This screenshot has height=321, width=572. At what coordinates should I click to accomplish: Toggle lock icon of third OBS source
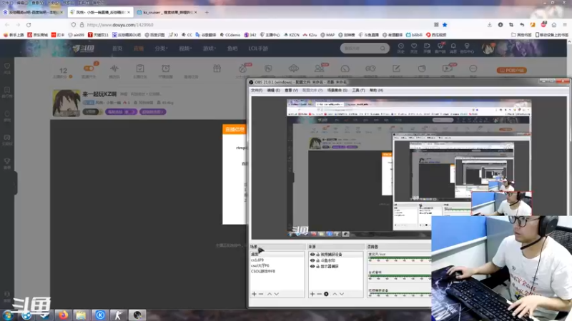pyautogui.click(x=317, y=266)
